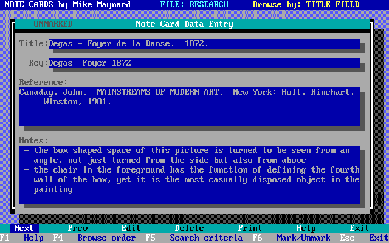This screenshot has height=243, width=389.
Task: Select the Edit menu option
Action: point(131,228)
